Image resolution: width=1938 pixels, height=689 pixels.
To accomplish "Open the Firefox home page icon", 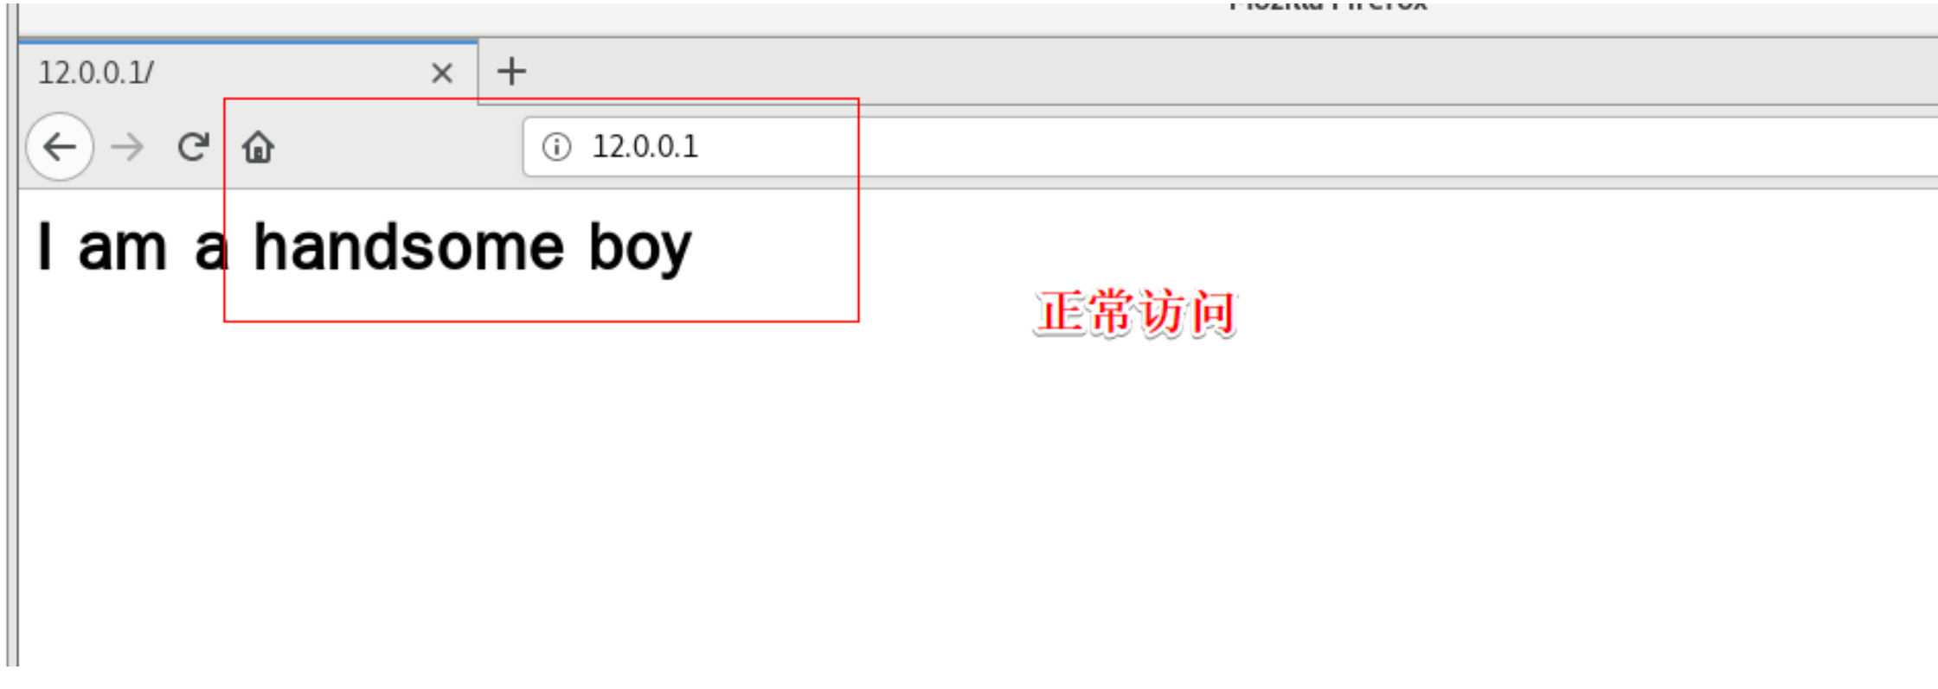I will [258, 147].
